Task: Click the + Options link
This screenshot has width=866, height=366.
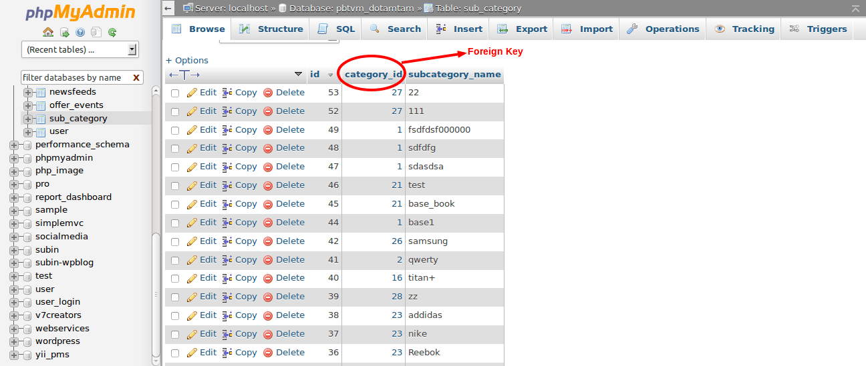Action: 187,60
